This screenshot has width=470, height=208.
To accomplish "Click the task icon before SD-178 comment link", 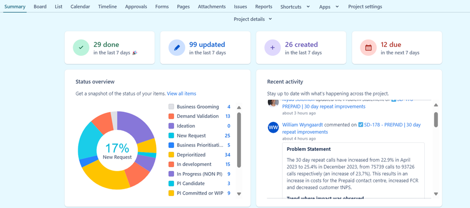I will [x=360, y=125].
